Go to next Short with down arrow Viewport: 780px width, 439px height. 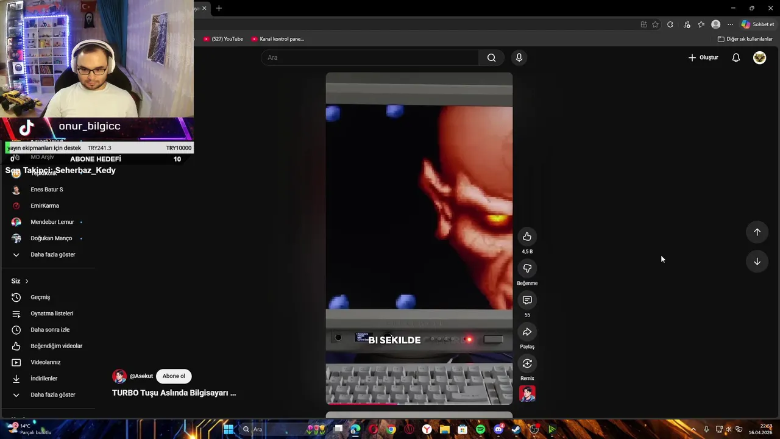[757, 262]
